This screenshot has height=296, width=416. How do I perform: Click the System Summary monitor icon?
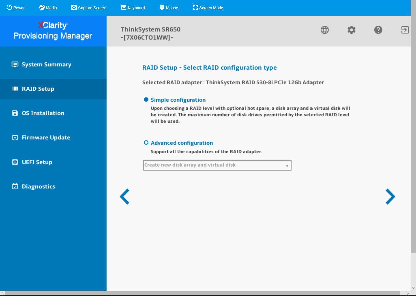(x=15, y=65)
